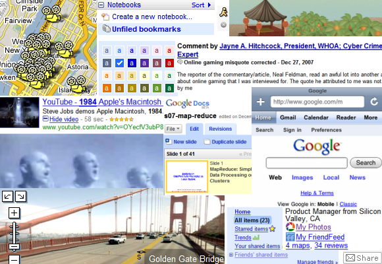The width and height of the screenshot is (382, 264).
Task: Click the Picasa icon beside My Photos
Action: coord(290,227)
